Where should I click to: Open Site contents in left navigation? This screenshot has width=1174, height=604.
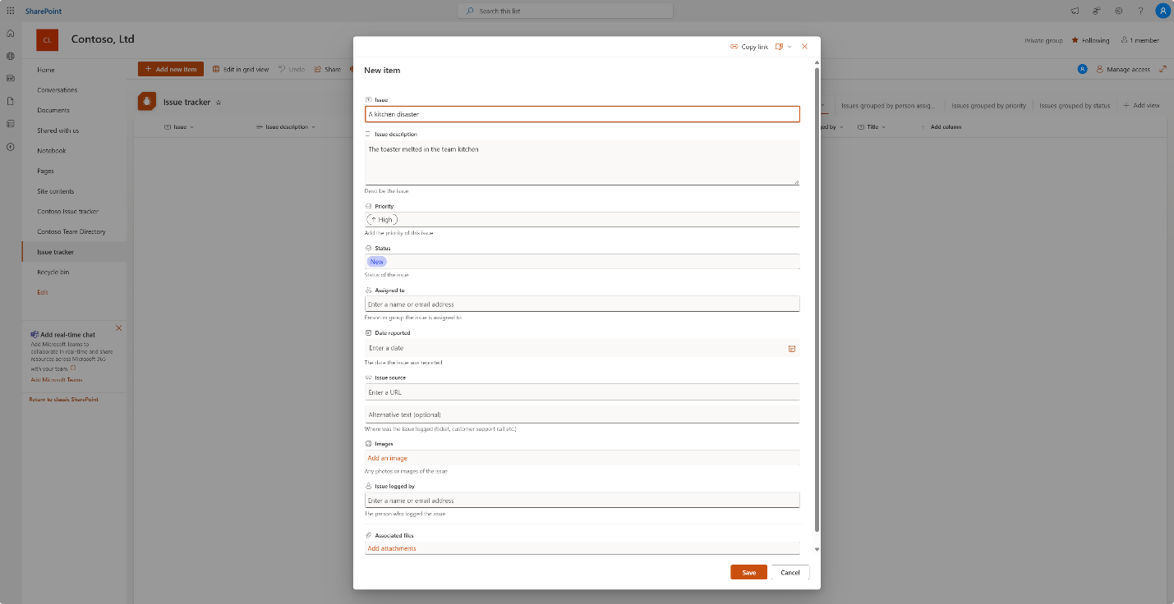[x=56, y=191]
